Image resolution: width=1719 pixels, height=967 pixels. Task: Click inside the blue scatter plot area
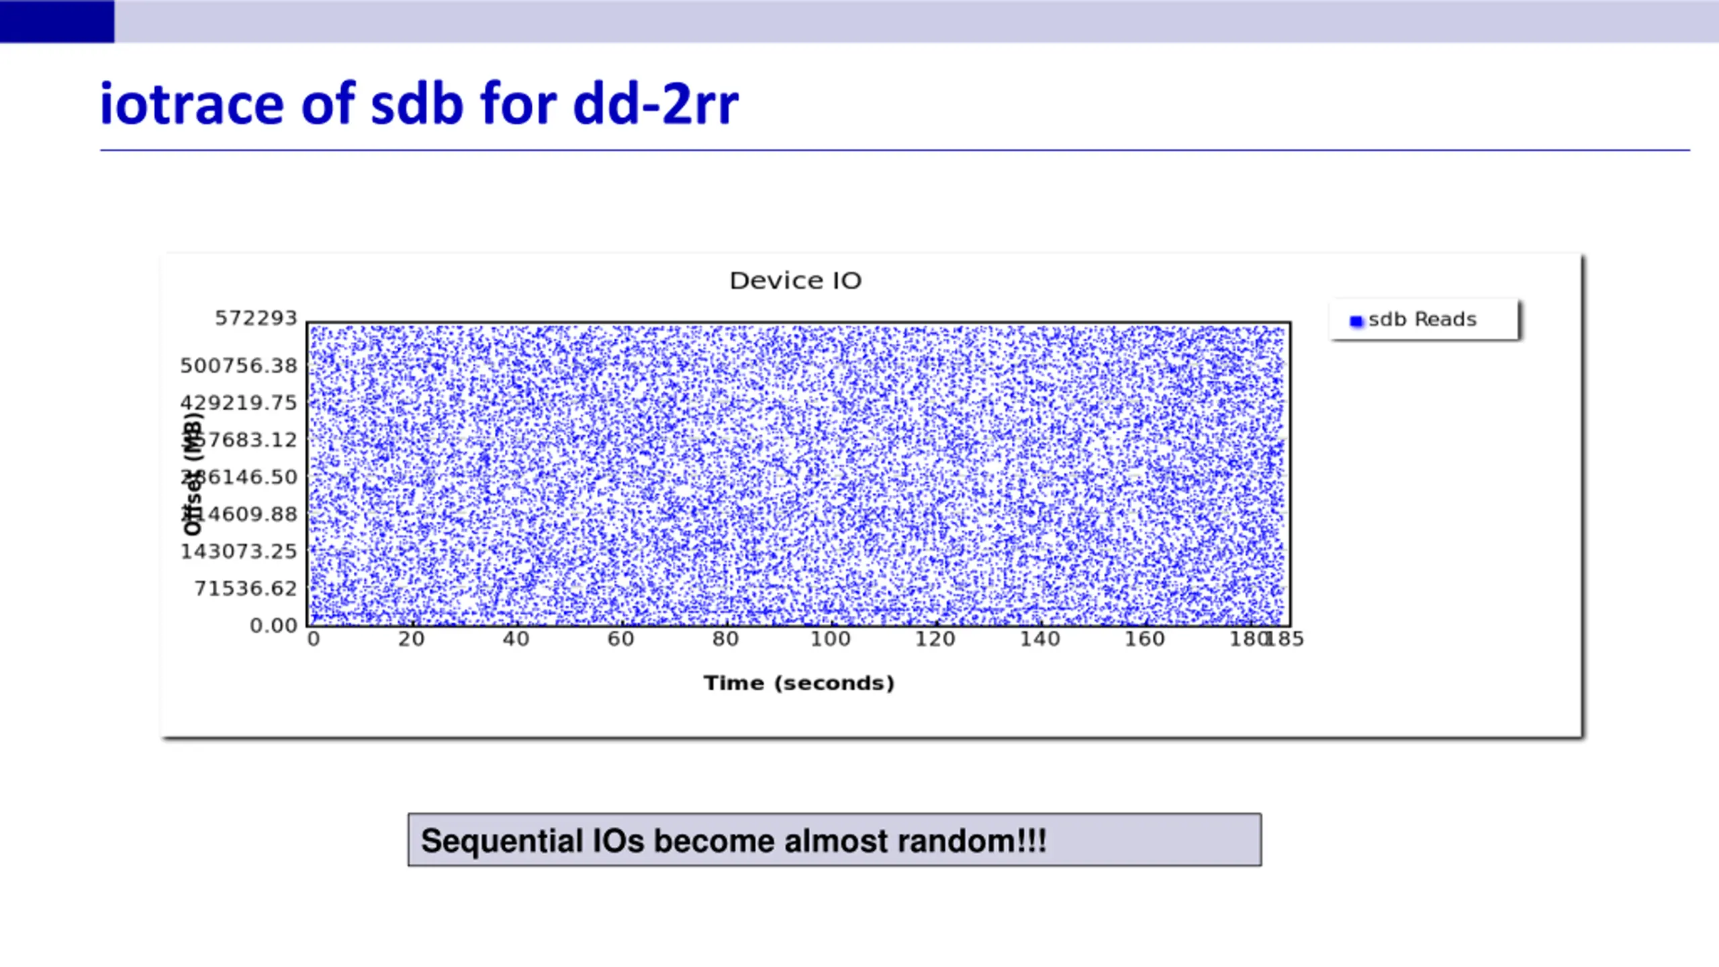point(798,474)
